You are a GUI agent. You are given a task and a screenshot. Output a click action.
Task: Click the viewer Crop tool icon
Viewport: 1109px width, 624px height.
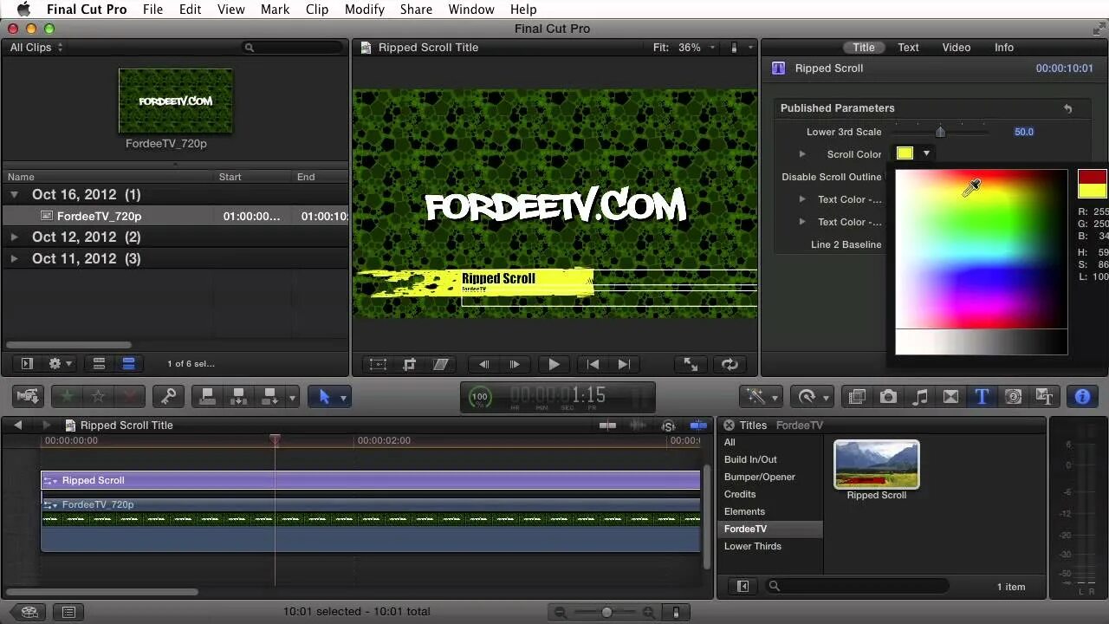[409, 364]
